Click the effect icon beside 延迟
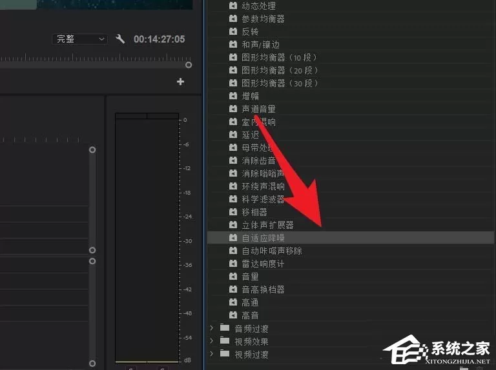The height and width of the screenshot is (370, 496). 233,135
